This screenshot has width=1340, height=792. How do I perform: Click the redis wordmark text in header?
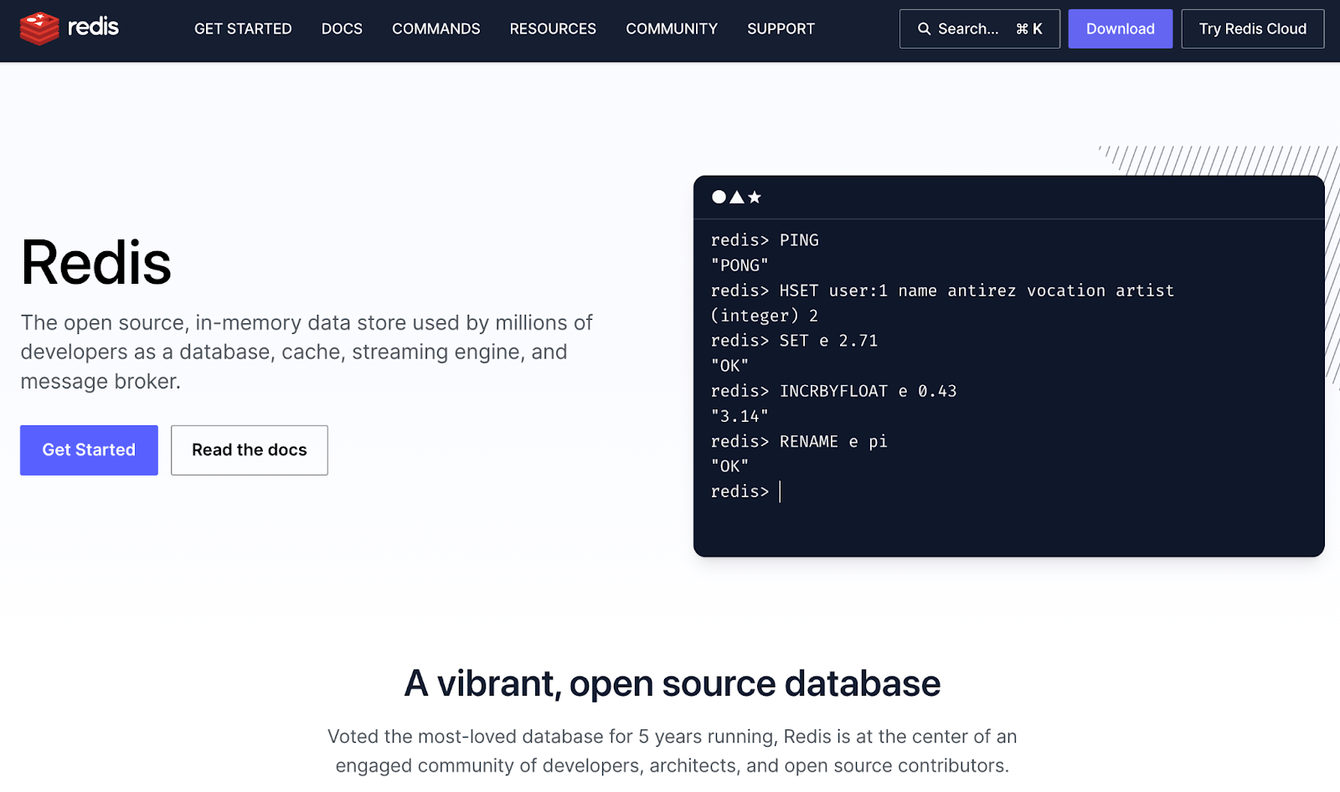click(93, 27)
